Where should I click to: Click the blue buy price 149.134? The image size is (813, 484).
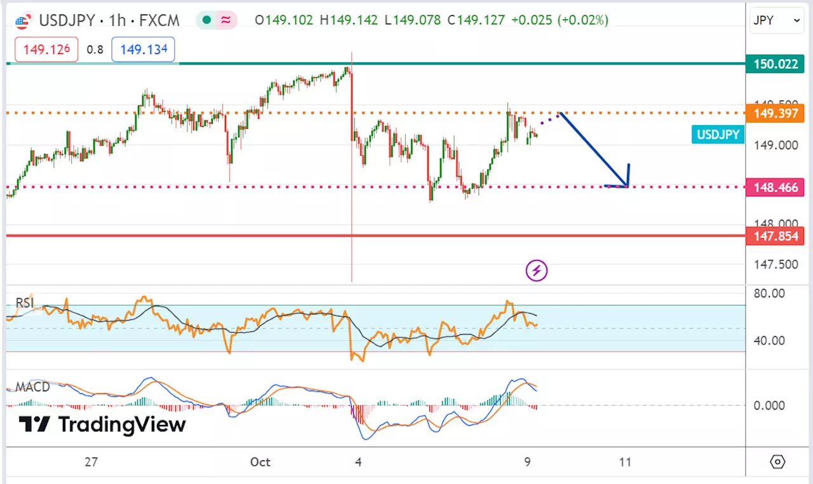(x=143, y=50)
